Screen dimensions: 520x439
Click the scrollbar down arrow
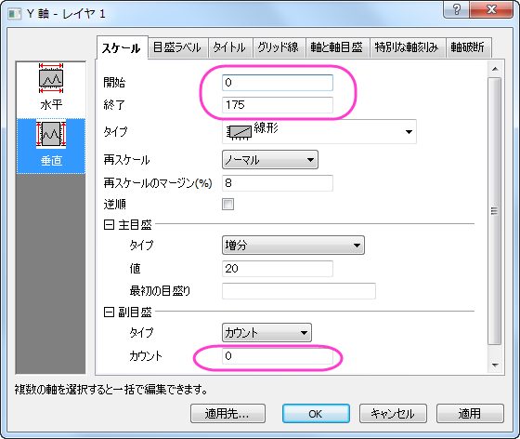pos(495,365)
